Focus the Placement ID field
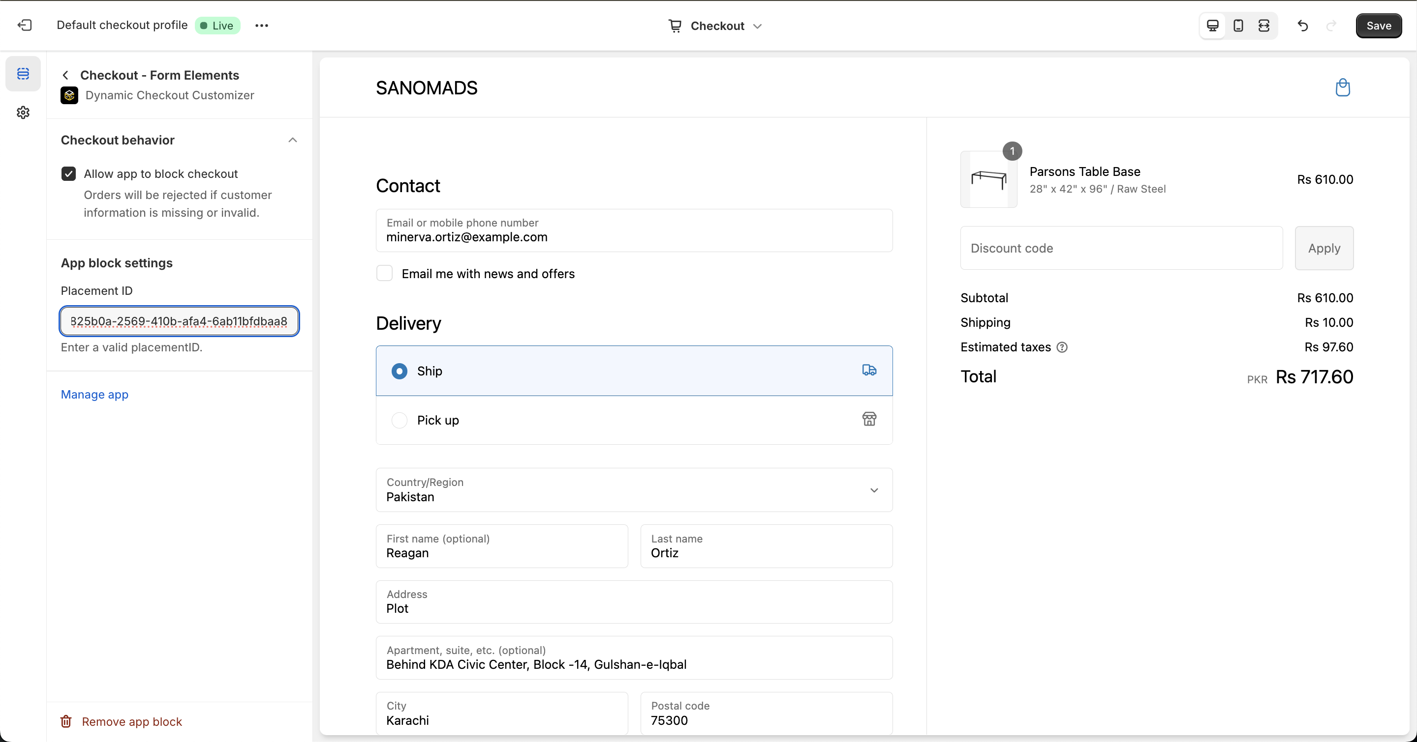 point(179,321)
